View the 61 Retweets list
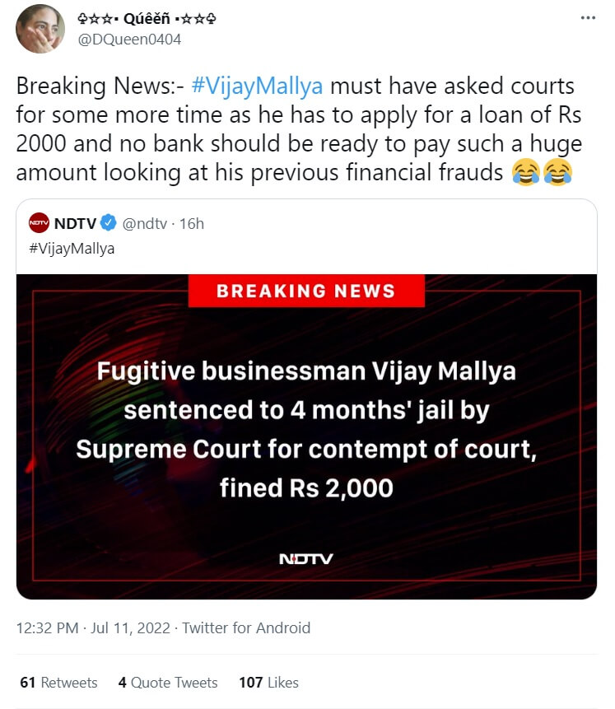615x709 pixels. point(58,683)
